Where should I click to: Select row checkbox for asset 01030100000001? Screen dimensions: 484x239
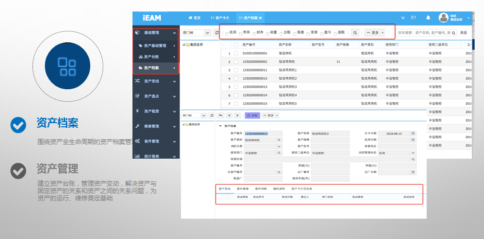(x=236, y=53)
